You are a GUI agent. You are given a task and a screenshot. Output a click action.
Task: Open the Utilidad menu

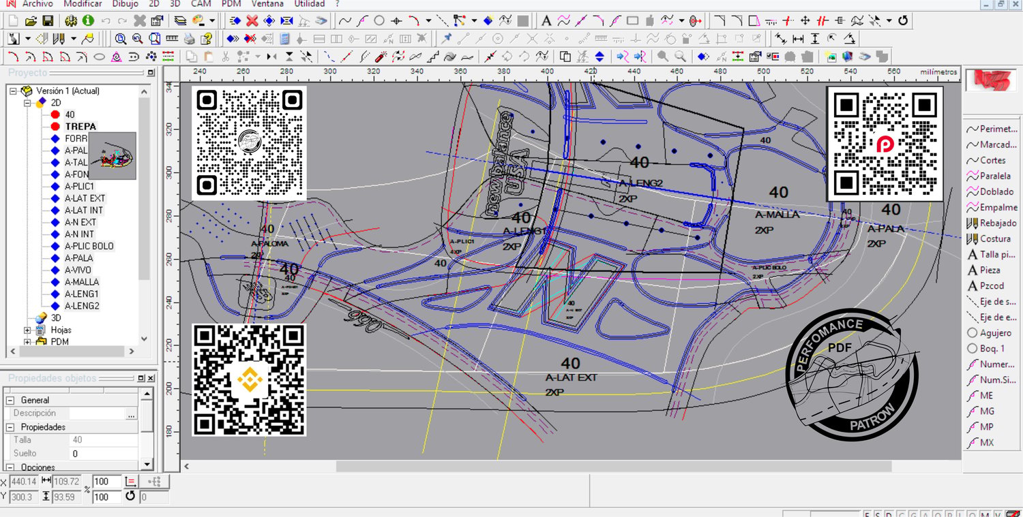click(x=310, y=3)
